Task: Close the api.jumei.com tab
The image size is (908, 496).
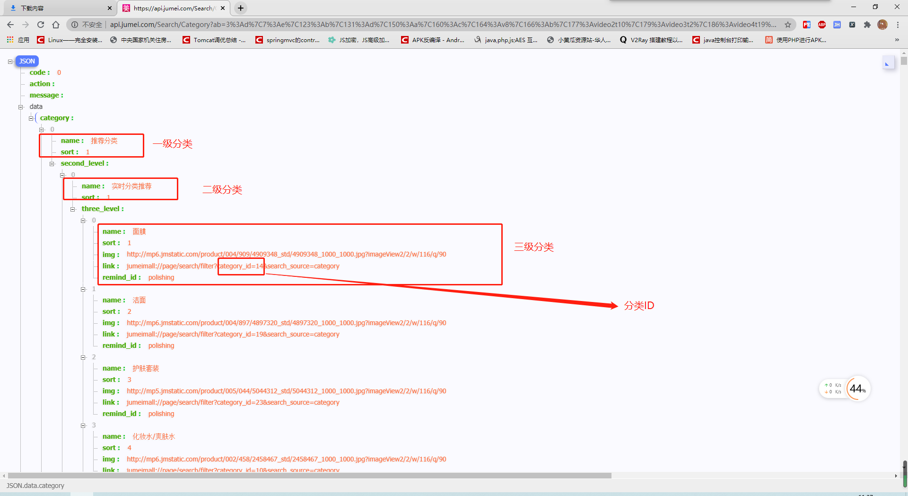Action: (x=223, y=8)
